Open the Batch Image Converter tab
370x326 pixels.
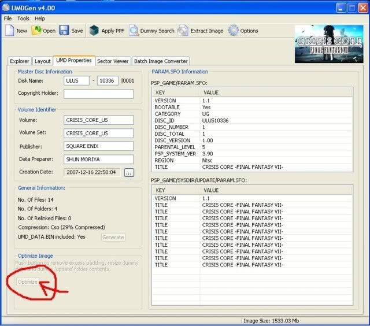coord(161,61)
